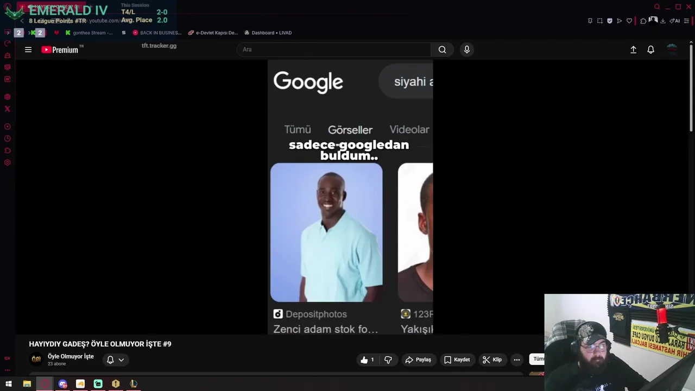This screenshot has height=391, width=695.
Task: Open the YouTube account avatar menu
Action: tap(672, 49)
